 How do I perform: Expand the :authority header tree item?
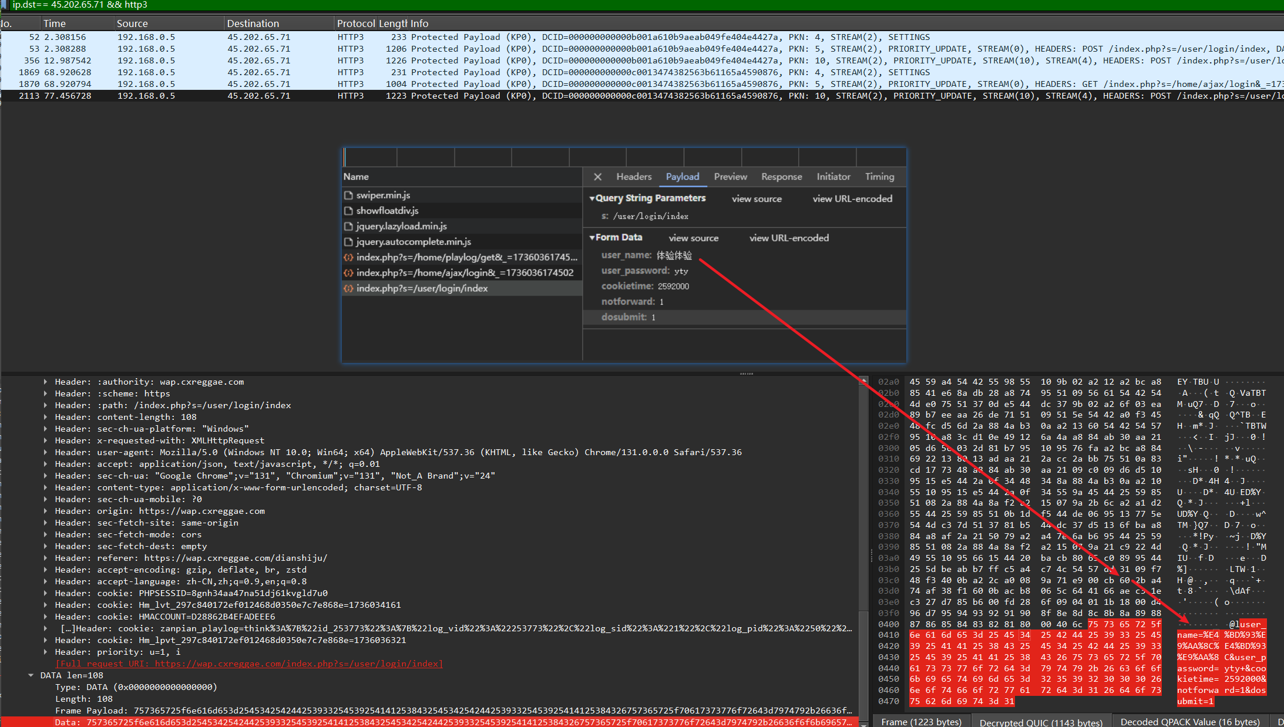[45, 382]
